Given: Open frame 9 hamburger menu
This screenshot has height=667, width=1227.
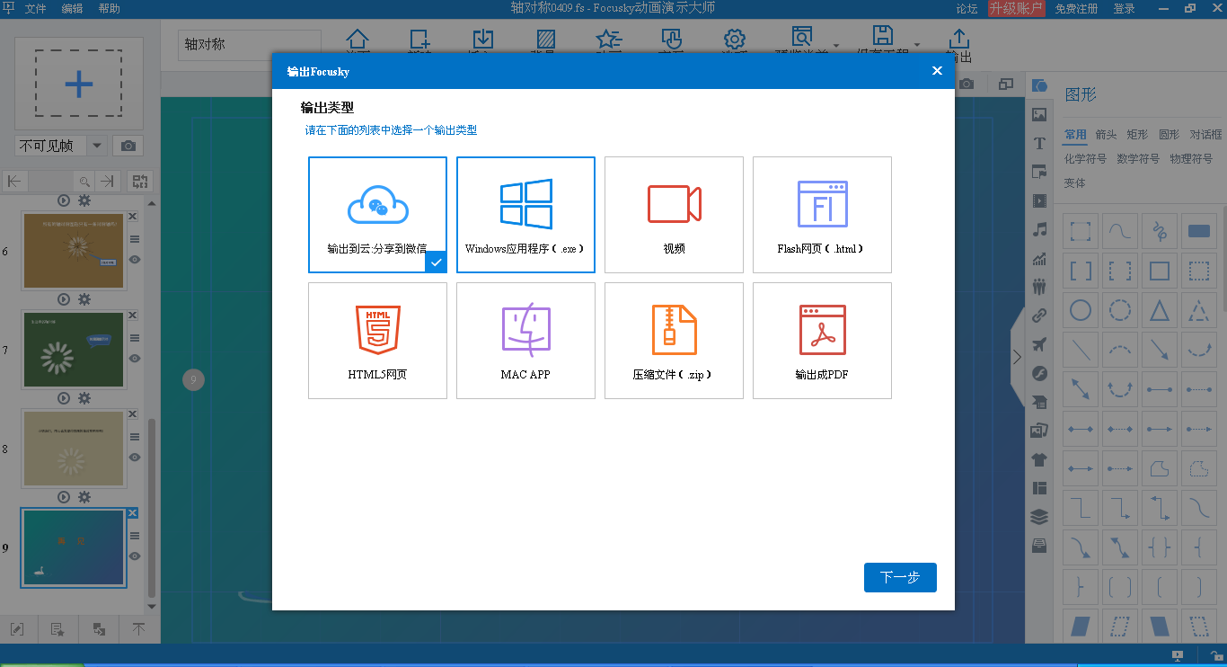Looking at the screenshot, I should [135, 535].
